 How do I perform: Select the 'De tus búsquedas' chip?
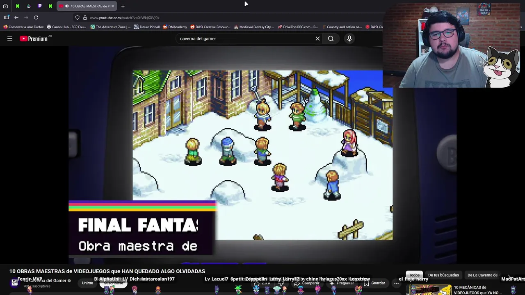point(443,275)
